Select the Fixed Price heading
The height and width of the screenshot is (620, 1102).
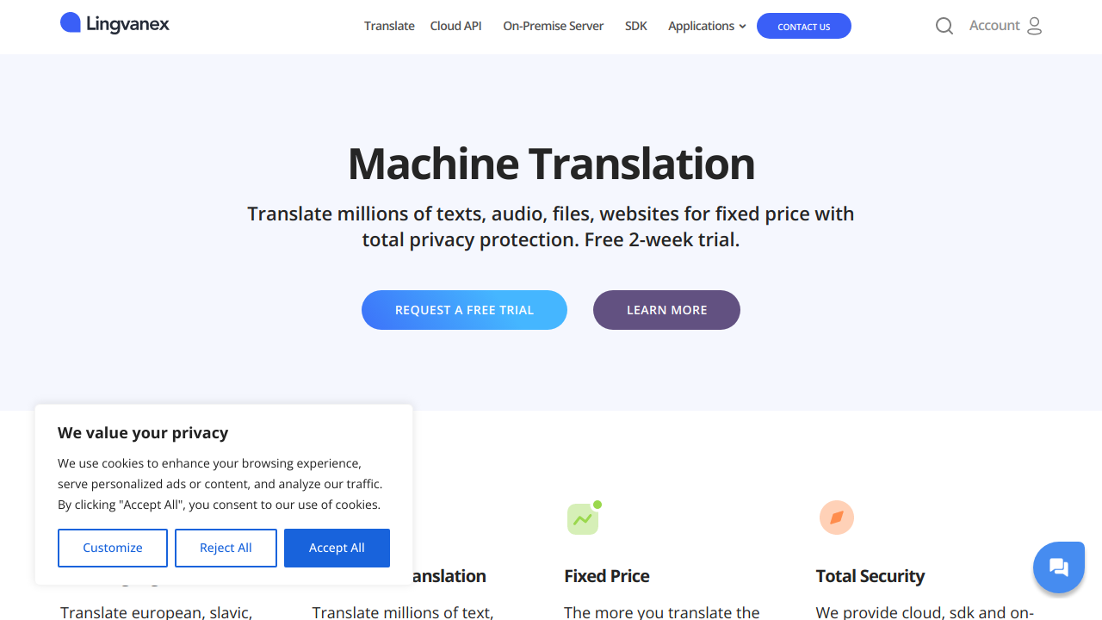coord(607,576)
